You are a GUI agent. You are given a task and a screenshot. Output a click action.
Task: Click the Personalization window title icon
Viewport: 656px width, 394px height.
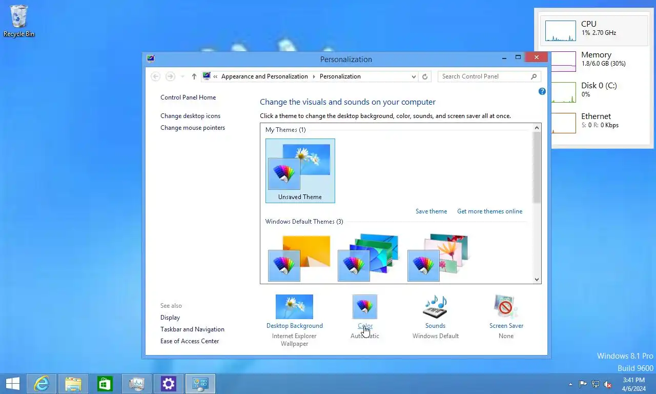[x=151, y=58]
